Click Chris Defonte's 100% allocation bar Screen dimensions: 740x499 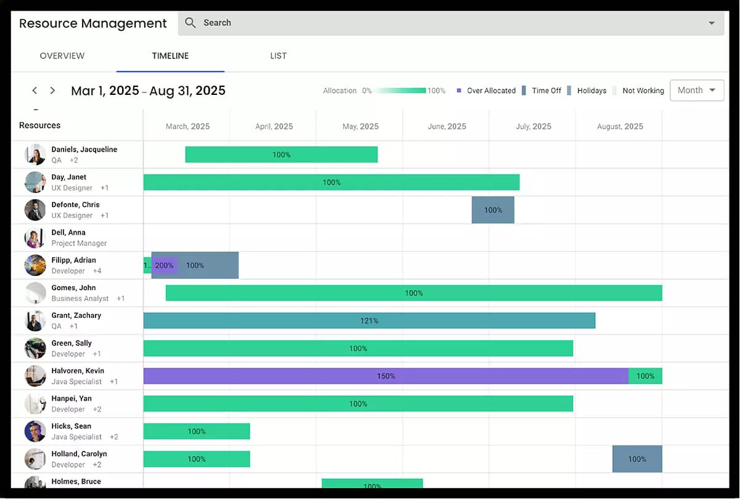click(x=493, y=209)
